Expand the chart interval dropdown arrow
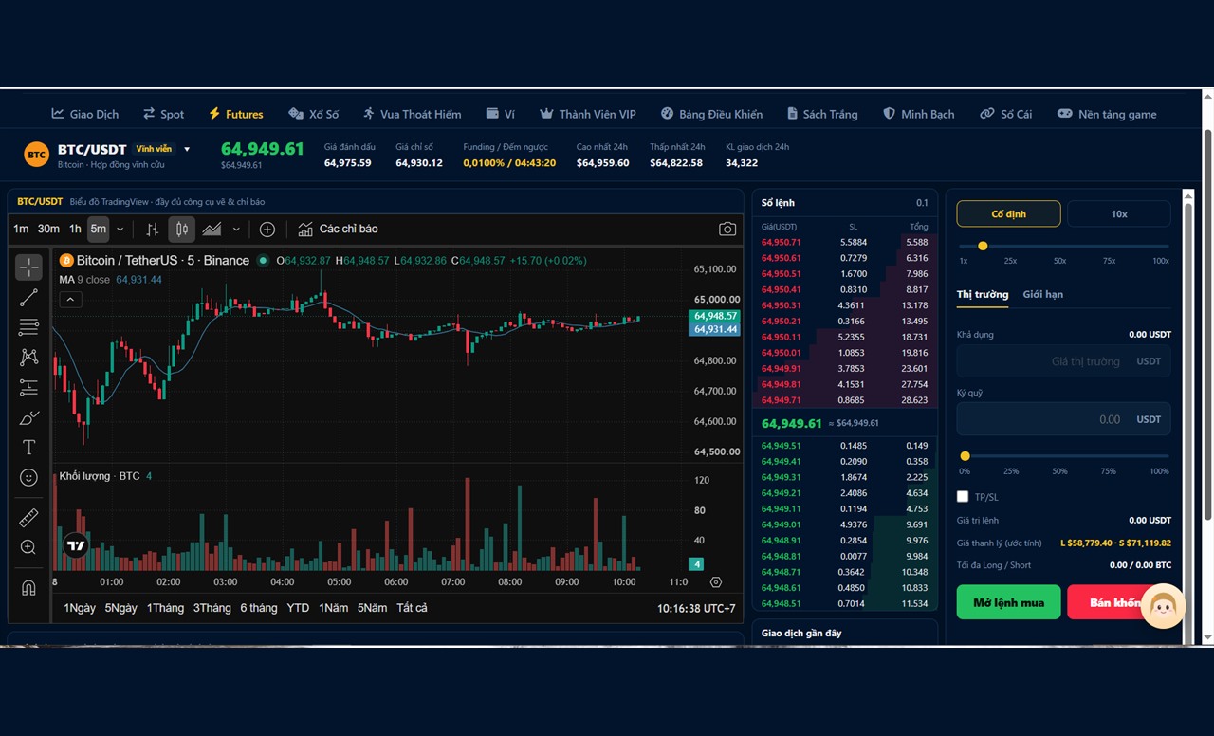 click(120, 230)
